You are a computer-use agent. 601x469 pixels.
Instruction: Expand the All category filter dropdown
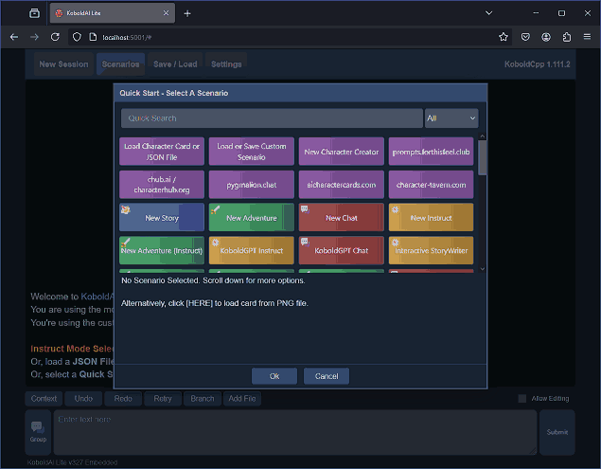click(451, 118)
